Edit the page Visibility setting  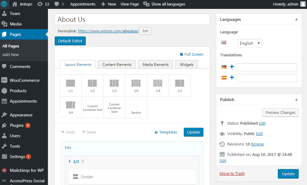click(x=259, y=134)
